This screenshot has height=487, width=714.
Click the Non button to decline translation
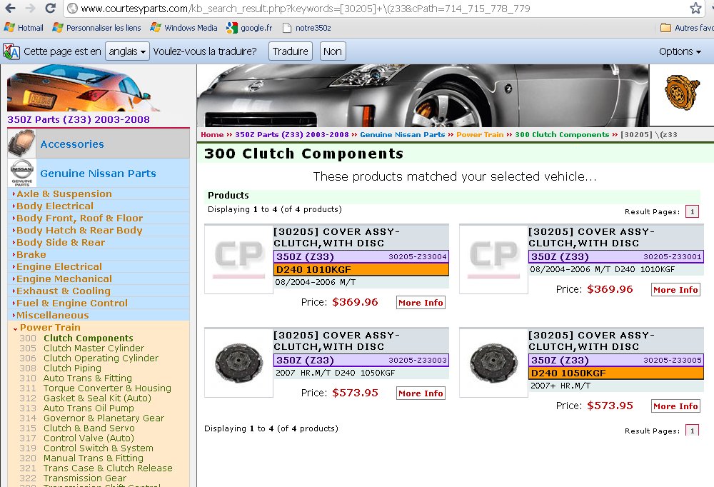[333, 51]
